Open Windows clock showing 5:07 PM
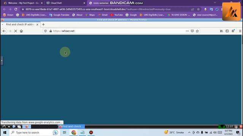The width and height of the screenshot is (243, 136). pos(229,133)
